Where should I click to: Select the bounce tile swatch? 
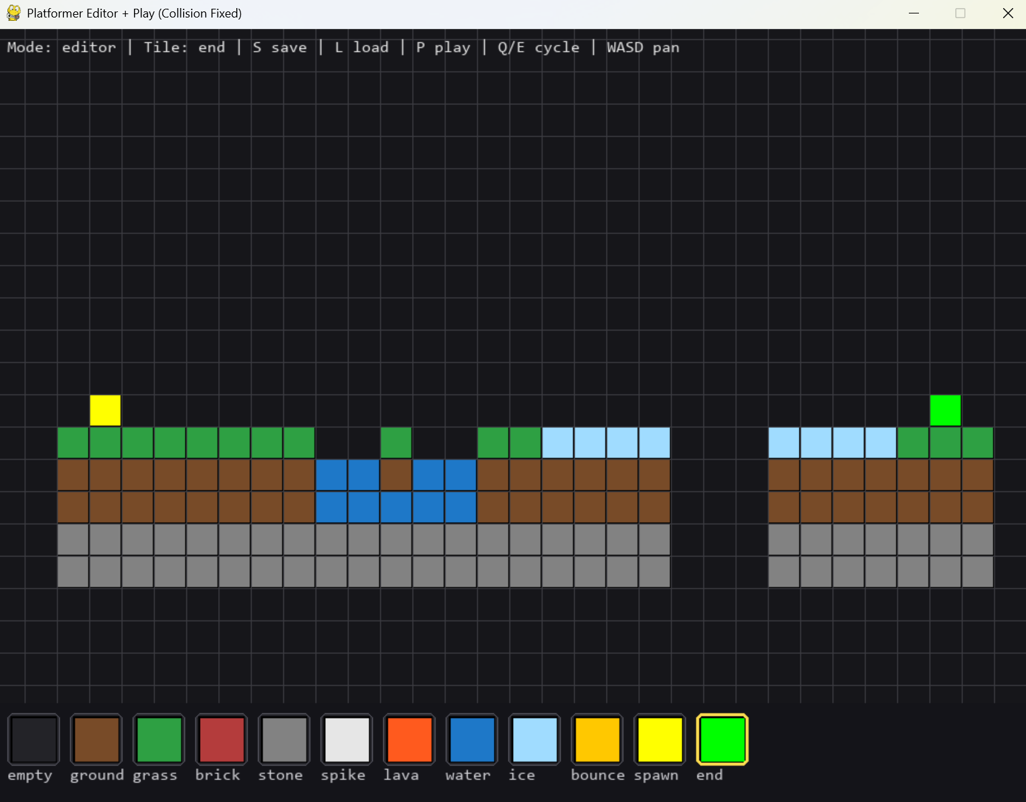(x=597, y=739)
